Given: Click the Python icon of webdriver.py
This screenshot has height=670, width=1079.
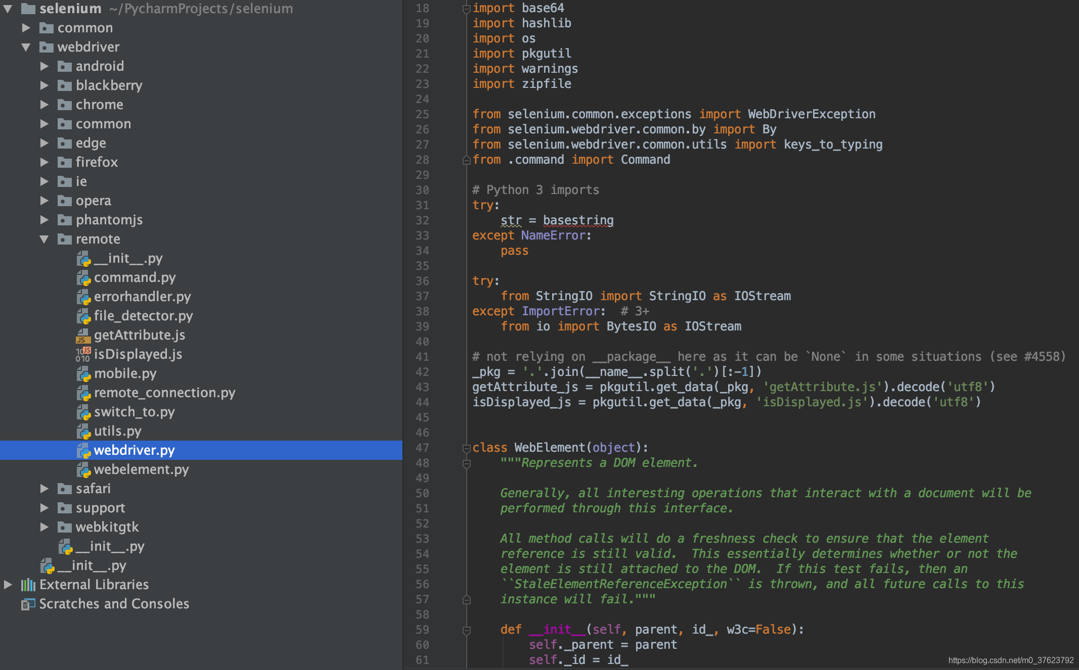Looking at the screenshot, I should (83, 451).
